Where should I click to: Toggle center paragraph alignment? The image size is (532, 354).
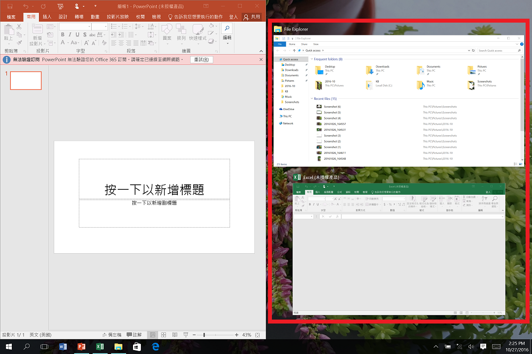click(x=121, y=43)
